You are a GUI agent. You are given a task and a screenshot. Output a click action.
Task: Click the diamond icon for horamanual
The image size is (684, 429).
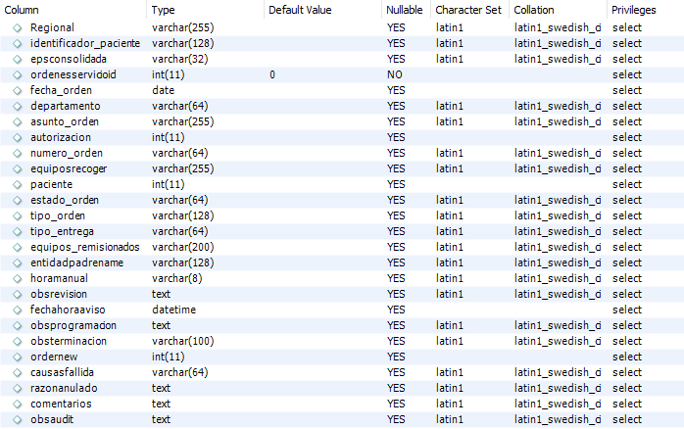point(17,278)
